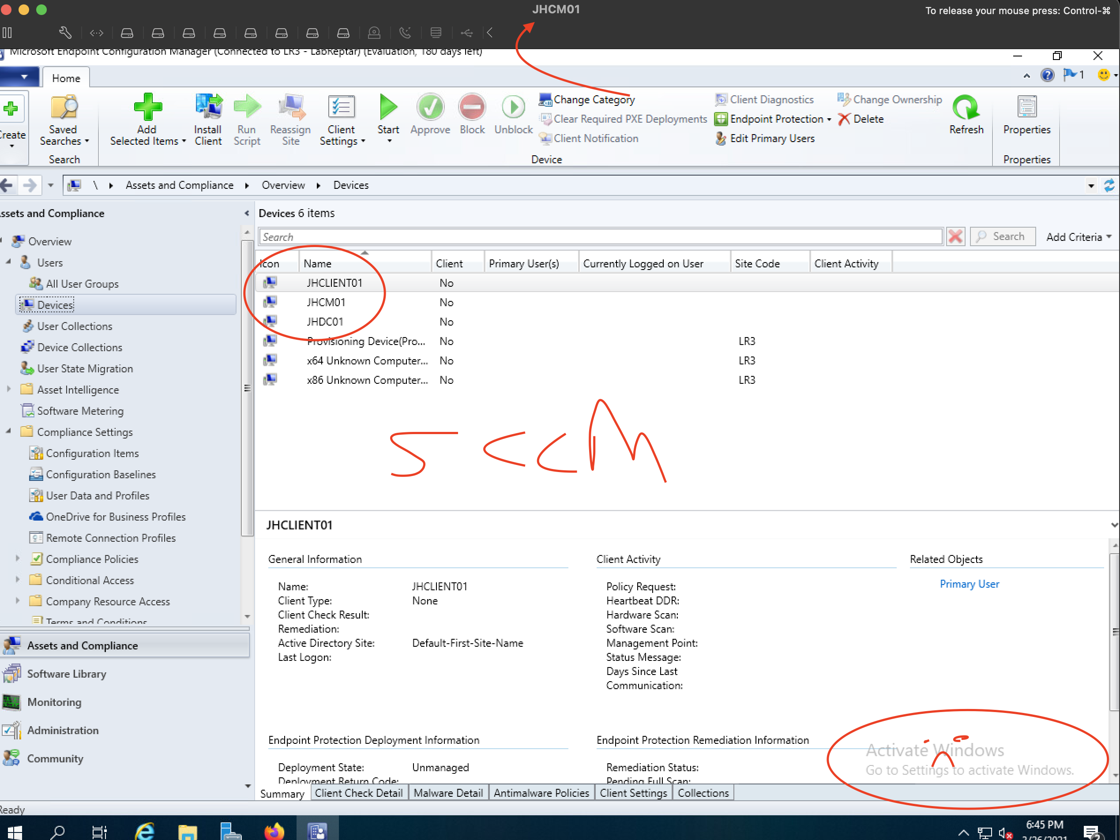Click the Help question mark icon
The height and width of the screenshot is (840, 1120).
(x=1047, y=75)
